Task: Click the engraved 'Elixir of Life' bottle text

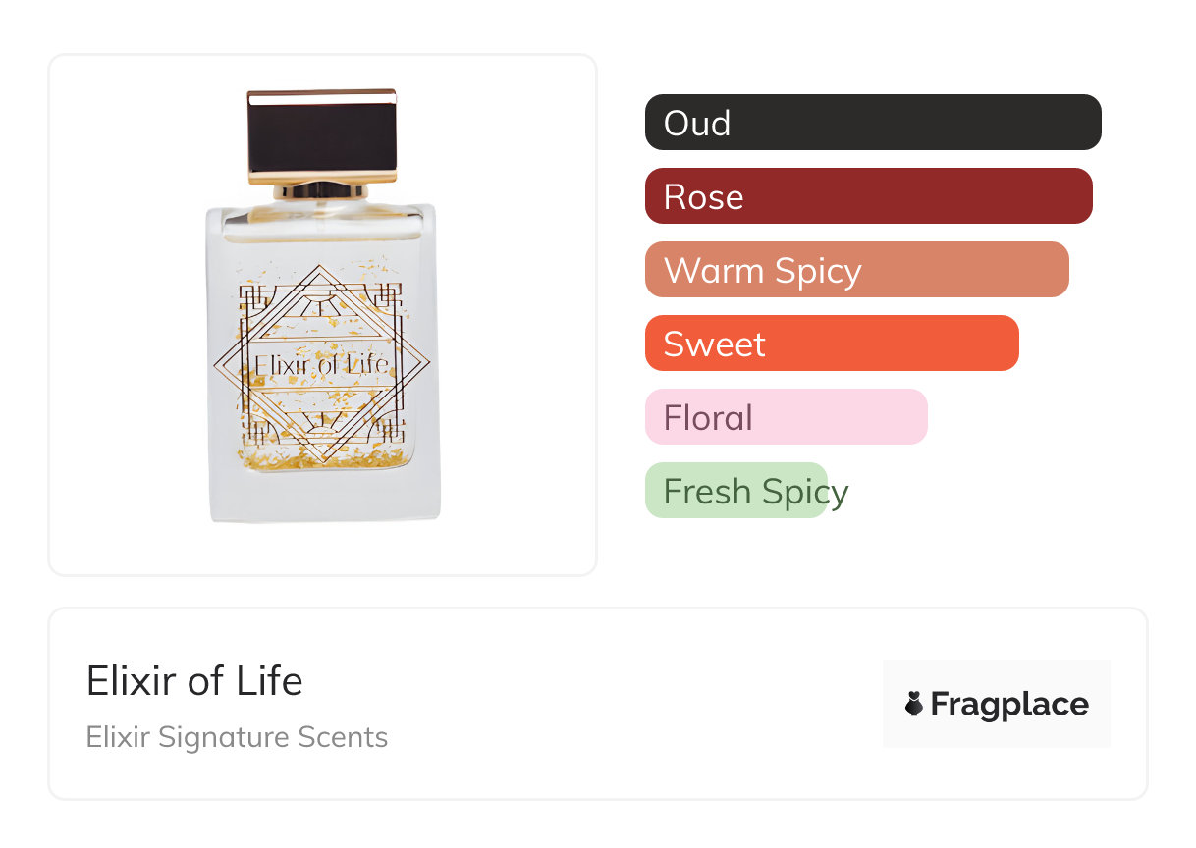Action: tap(322, 365)
